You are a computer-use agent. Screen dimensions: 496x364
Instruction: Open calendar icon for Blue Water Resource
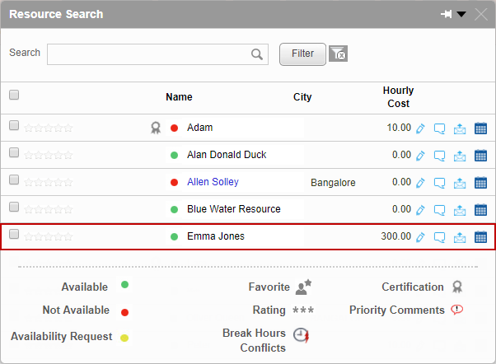[481, 210]
